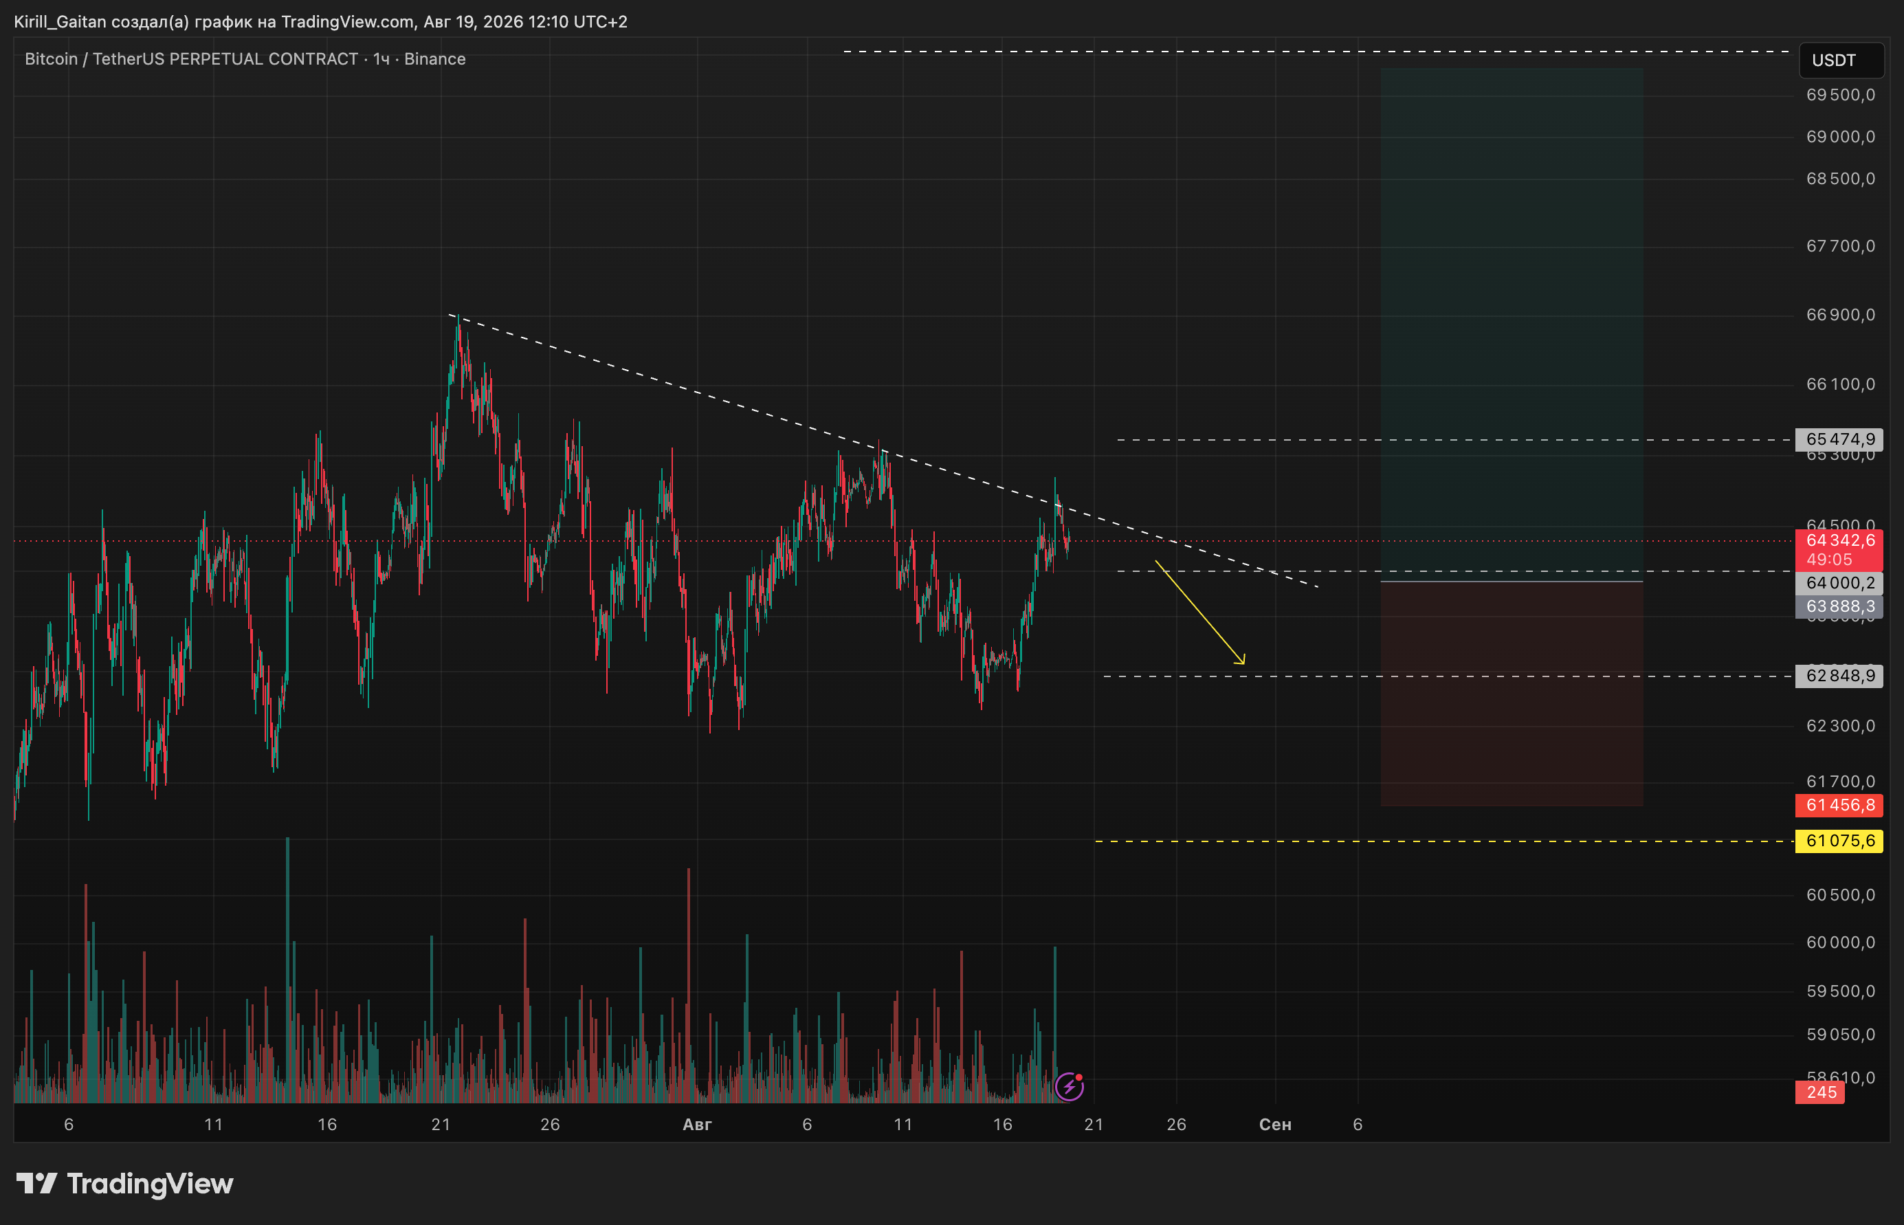Select the red stop-loss zone of the position
This screenshot has width=1904, height=1225.
[x=1512, y=694]
